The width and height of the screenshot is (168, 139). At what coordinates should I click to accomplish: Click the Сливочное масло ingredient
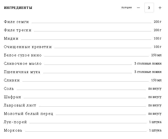tap(23, 64)
